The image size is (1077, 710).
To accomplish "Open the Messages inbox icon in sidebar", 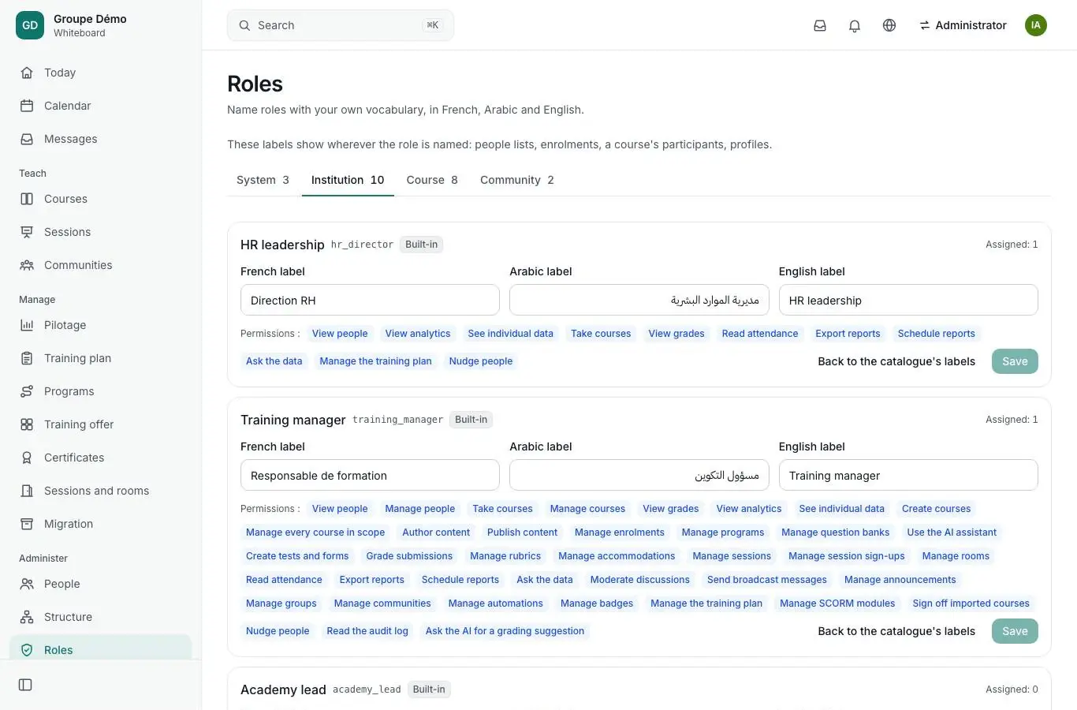I will [27, 139].
